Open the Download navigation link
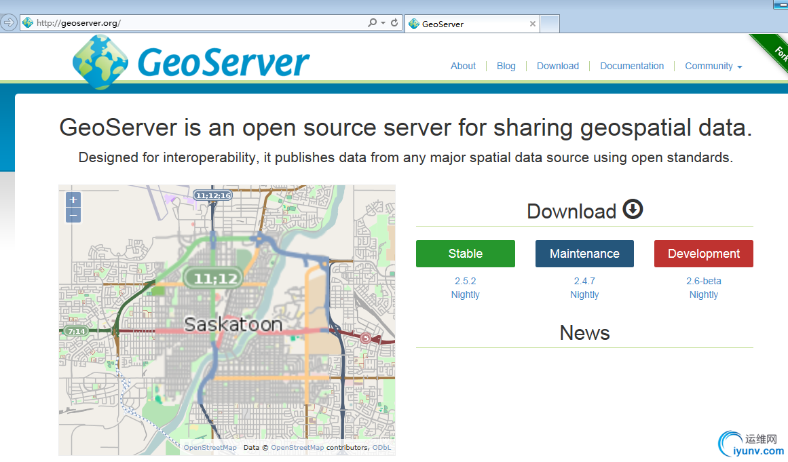The width and height of the screenshot is (788, 462). [x=558, y=66]
